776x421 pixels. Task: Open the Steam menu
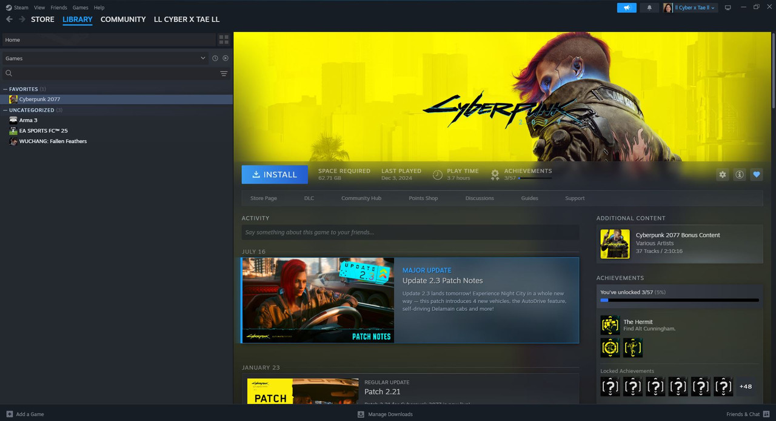click(x=21, y=7)
